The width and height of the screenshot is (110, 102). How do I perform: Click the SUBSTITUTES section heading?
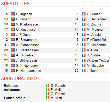pos(15,4)
